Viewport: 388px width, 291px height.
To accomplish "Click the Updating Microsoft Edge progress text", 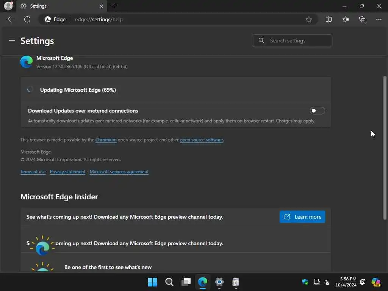I will click(x=78, y=90).
